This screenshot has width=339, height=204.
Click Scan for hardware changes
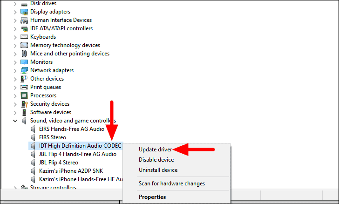(172, 184)
